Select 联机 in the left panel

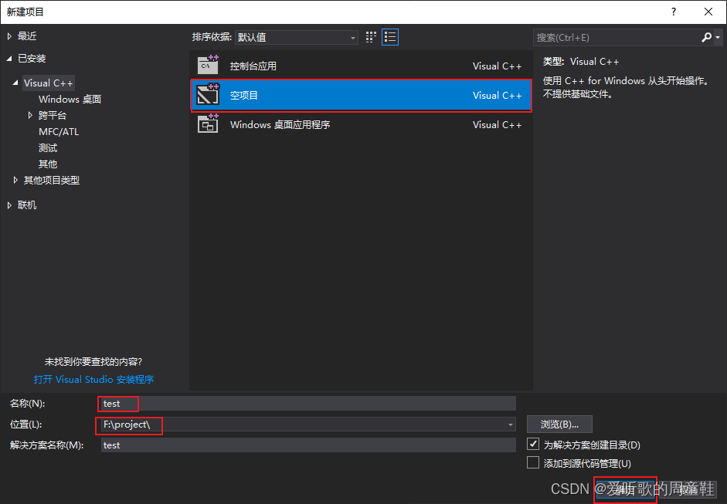(28, 205)
